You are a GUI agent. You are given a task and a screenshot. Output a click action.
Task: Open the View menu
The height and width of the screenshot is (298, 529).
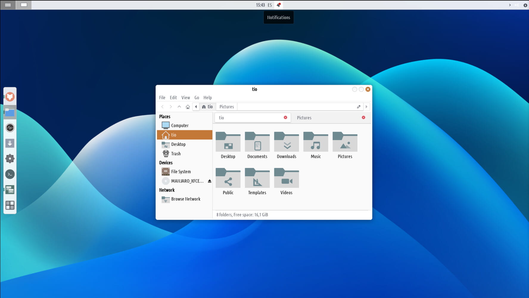(186, 98)
